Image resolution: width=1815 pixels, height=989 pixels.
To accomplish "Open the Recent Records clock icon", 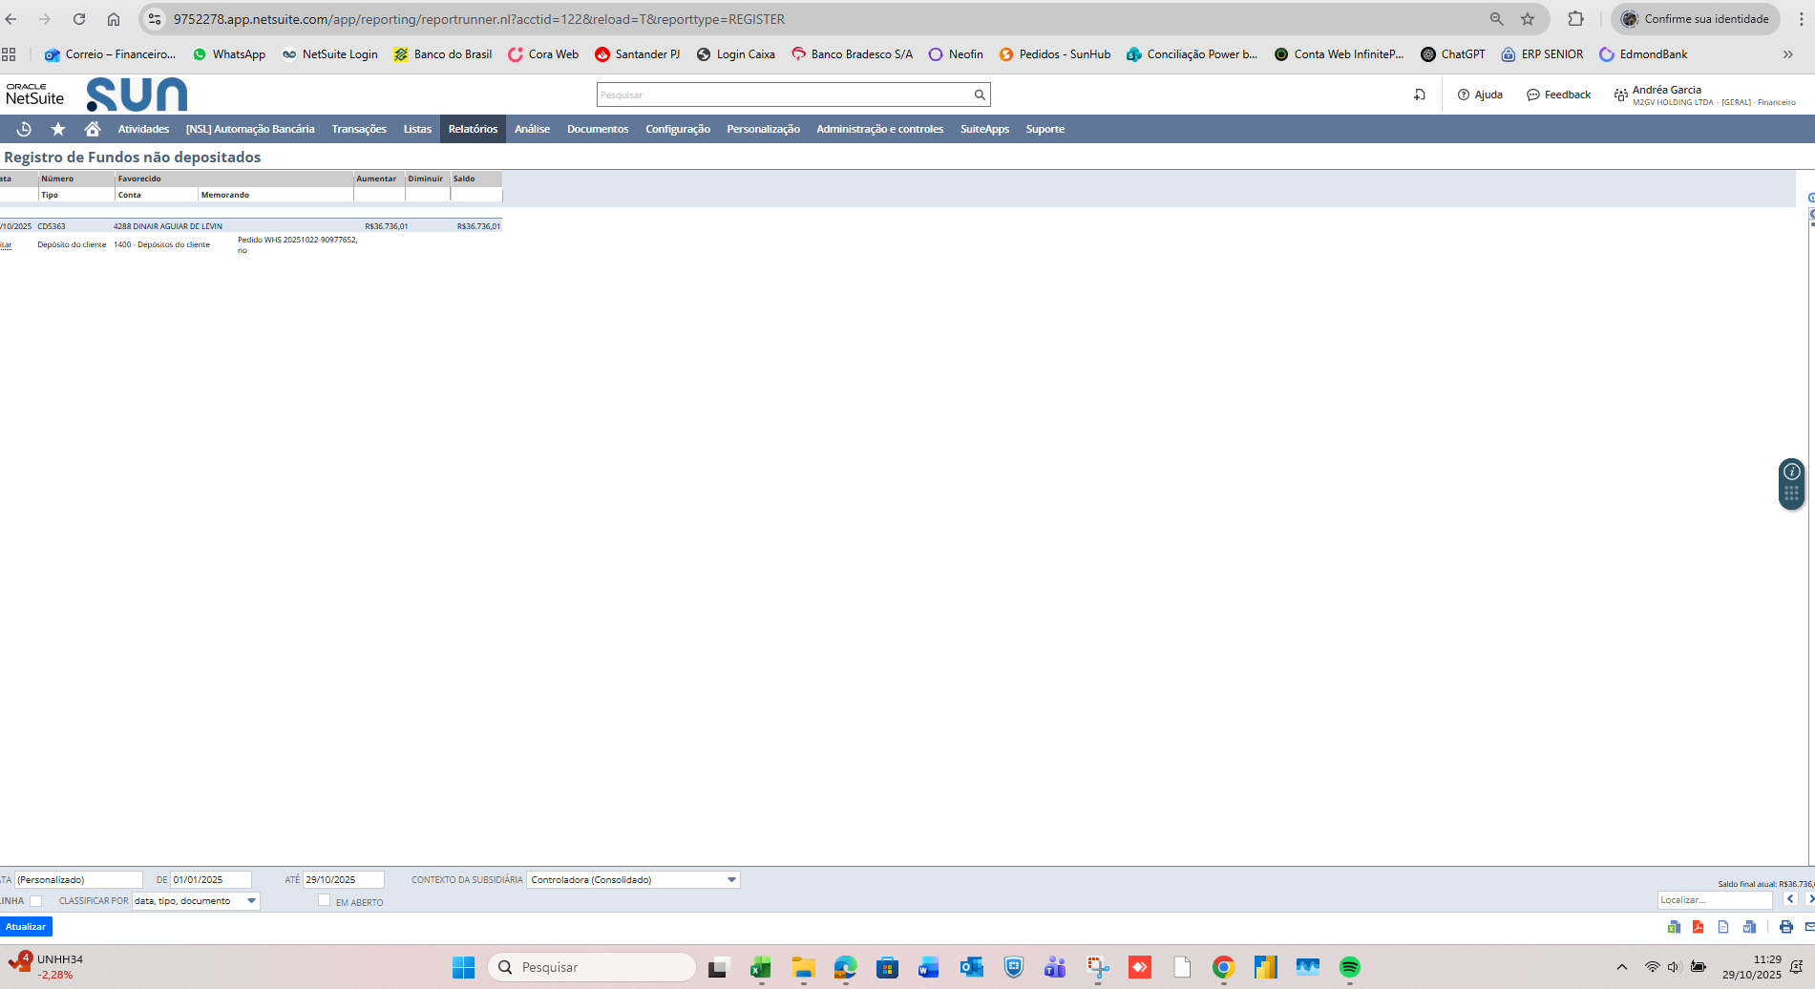I will coord(25,129).
